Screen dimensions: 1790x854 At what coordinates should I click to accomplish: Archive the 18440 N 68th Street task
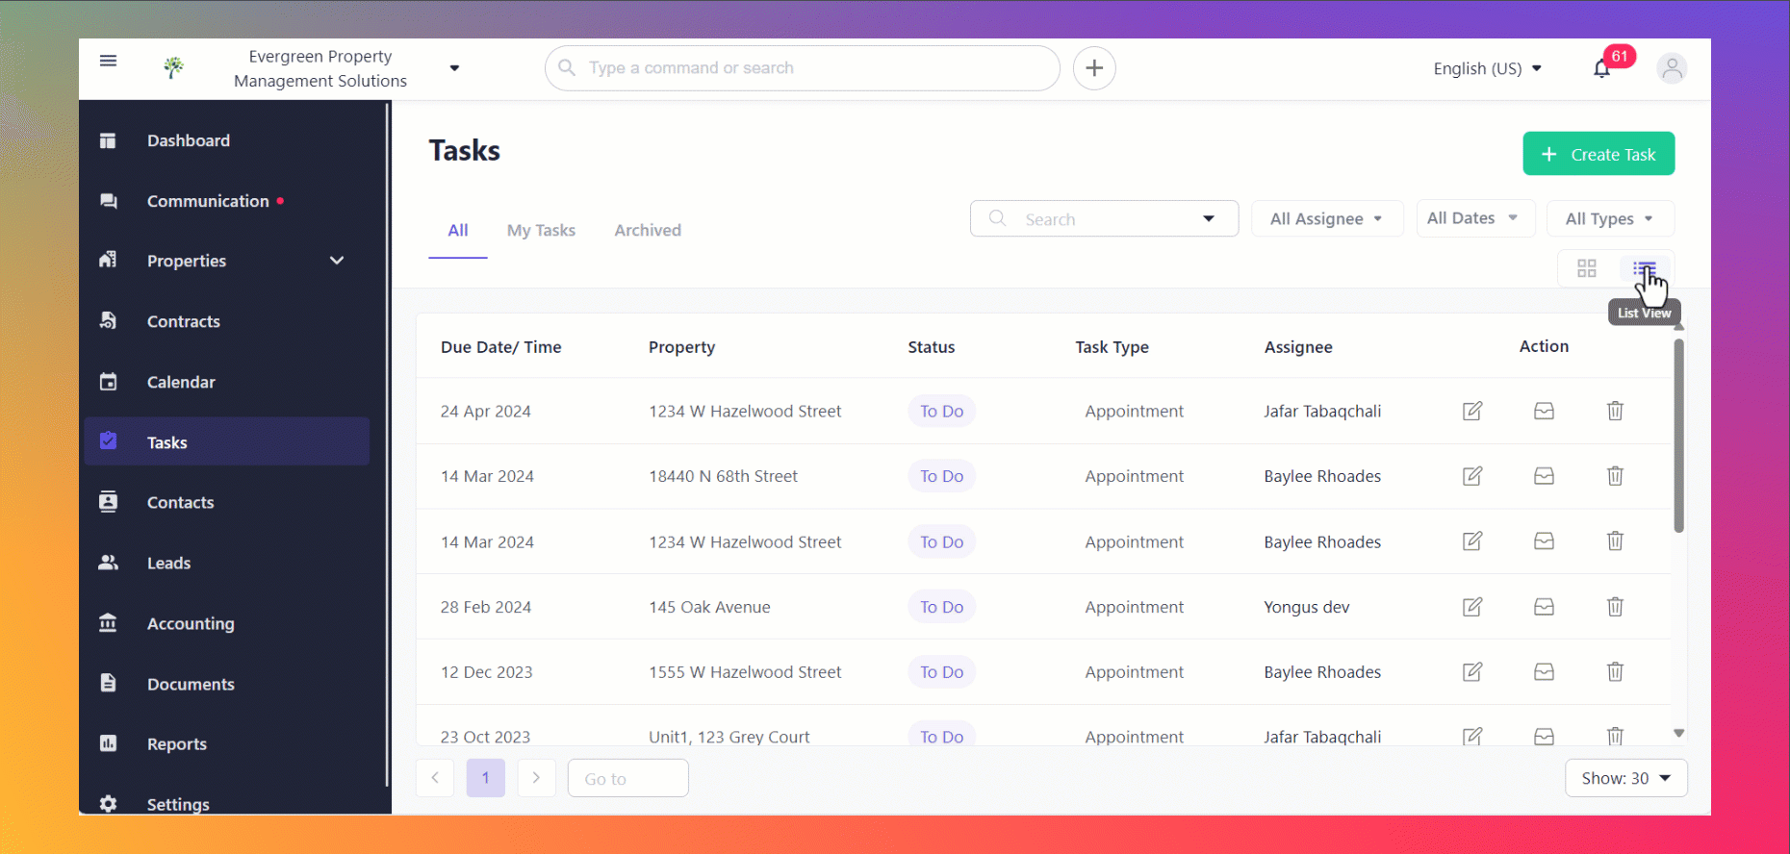1544,476
